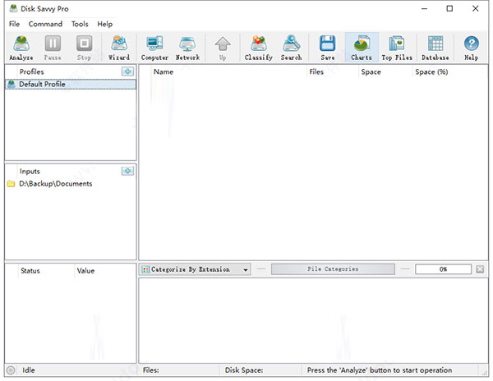Viewport: 493px width, 381px height.
Task: Expand the Categorize By Extension dropdown
Action: click(x=195, y=269)
